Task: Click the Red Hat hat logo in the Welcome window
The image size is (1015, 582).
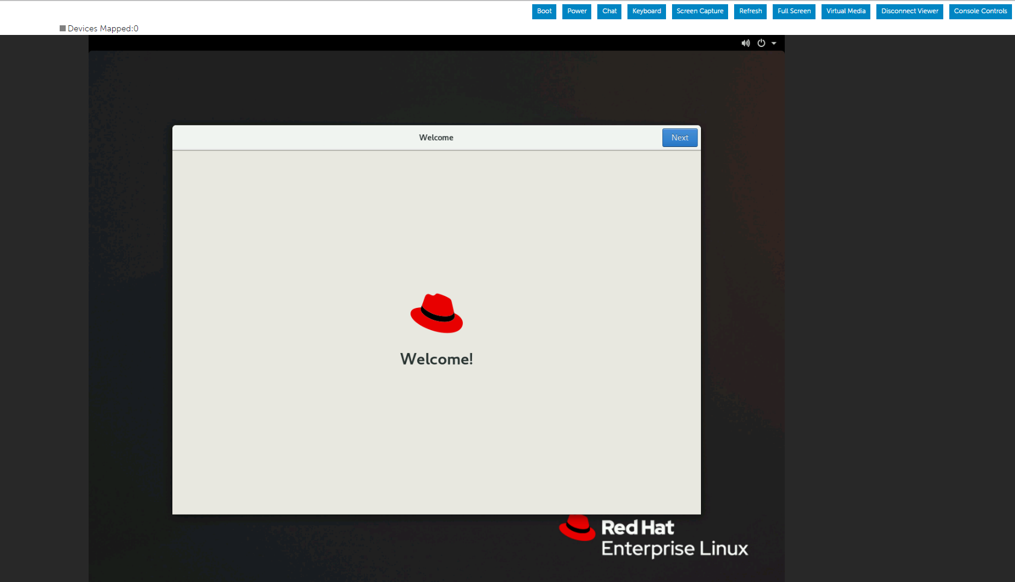Action: pos(436,312)
